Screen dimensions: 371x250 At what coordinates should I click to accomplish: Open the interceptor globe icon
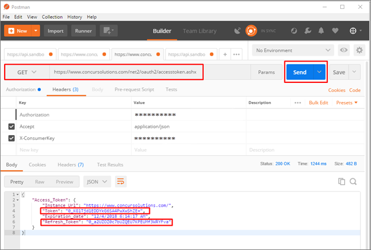click(294, 31)
